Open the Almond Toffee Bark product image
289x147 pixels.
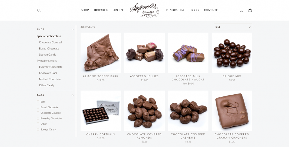coord(101,53)
